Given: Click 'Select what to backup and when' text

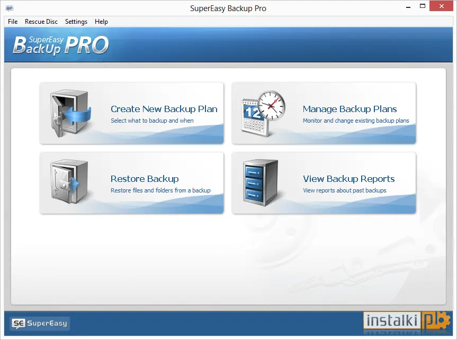Looking at the screenshot, I should click(152, 121).
